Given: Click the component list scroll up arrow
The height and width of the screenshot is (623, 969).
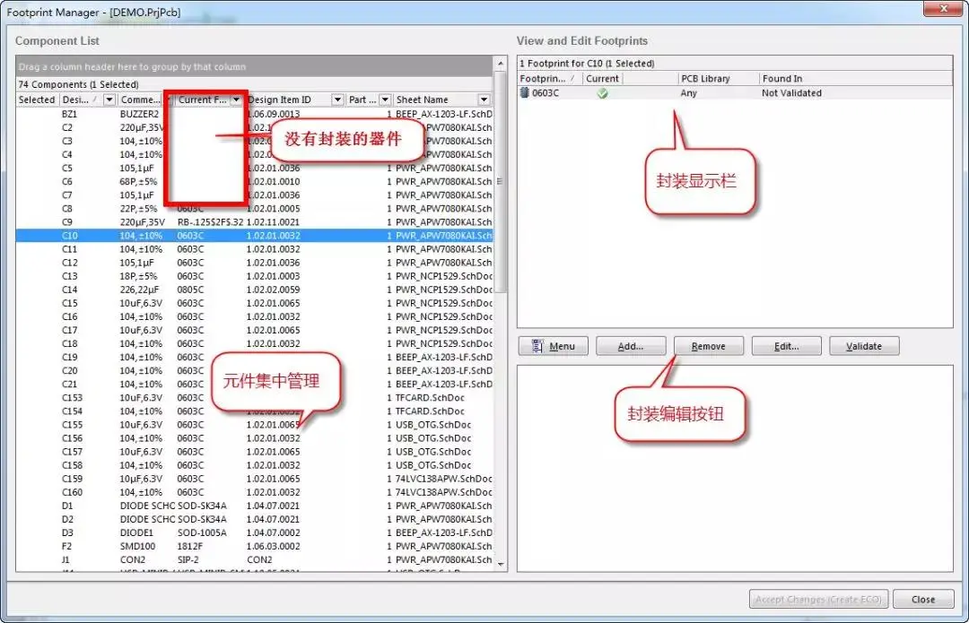Looking at the screenshot, I should point(501,64).
